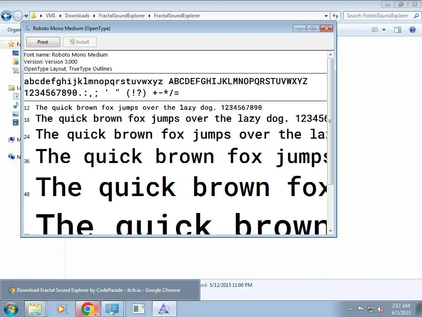Click the Install button in font viewer

[80, 42]
